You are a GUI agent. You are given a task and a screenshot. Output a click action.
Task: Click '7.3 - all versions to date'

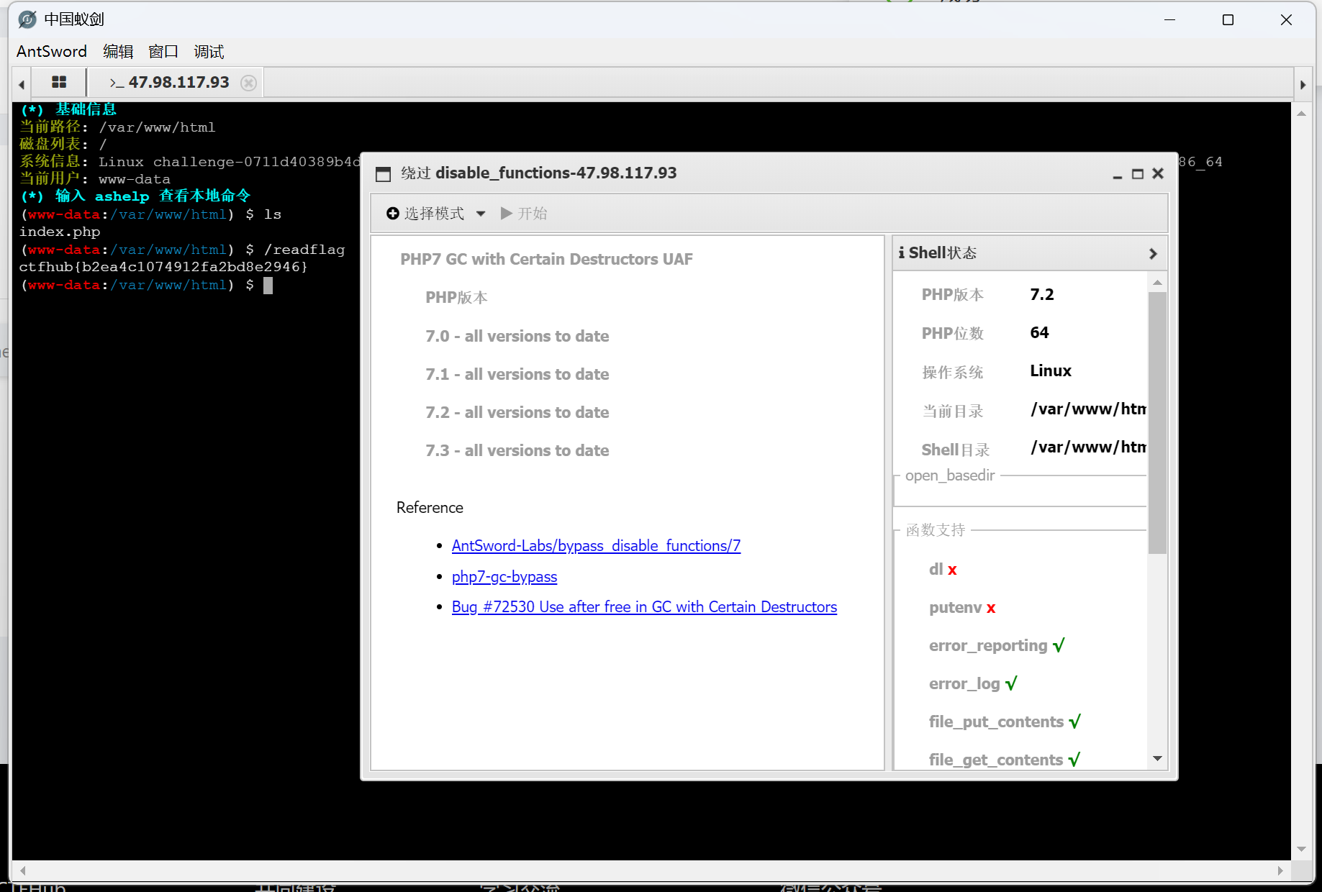click(x=517, y=450)
